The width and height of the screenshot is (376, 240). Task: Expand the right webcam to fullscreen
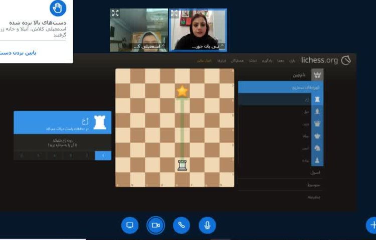point(174,13)
